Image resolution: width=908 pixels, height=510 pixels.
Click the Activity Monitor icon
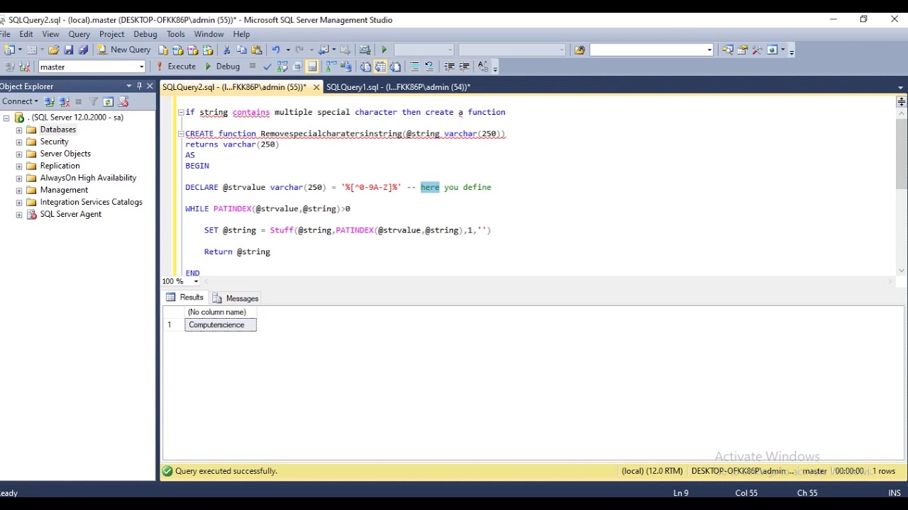point(365,50)
